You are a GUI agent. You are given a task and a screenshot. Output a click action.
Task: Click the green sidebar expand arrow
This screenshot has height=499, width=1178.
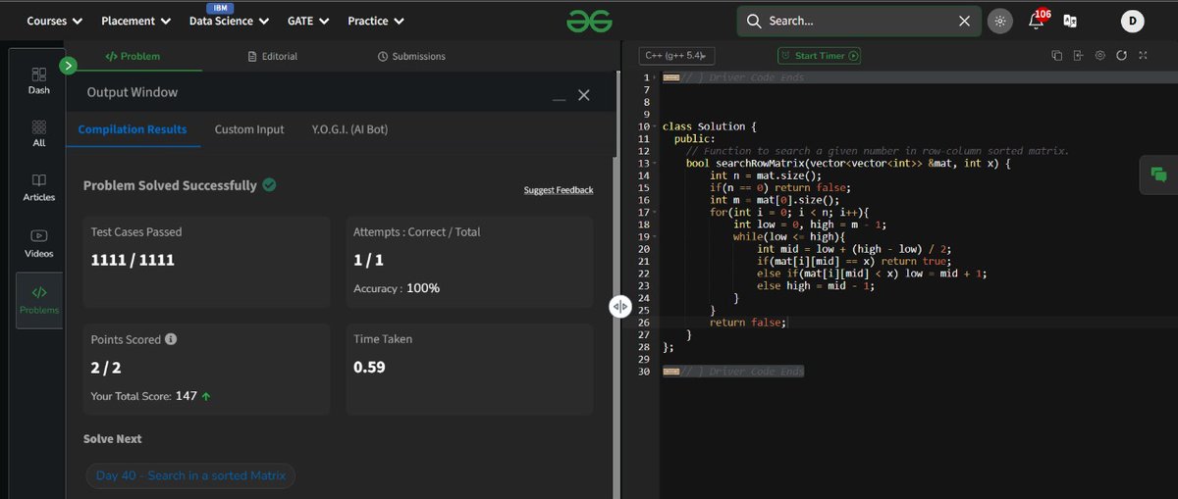coord(68,66)
